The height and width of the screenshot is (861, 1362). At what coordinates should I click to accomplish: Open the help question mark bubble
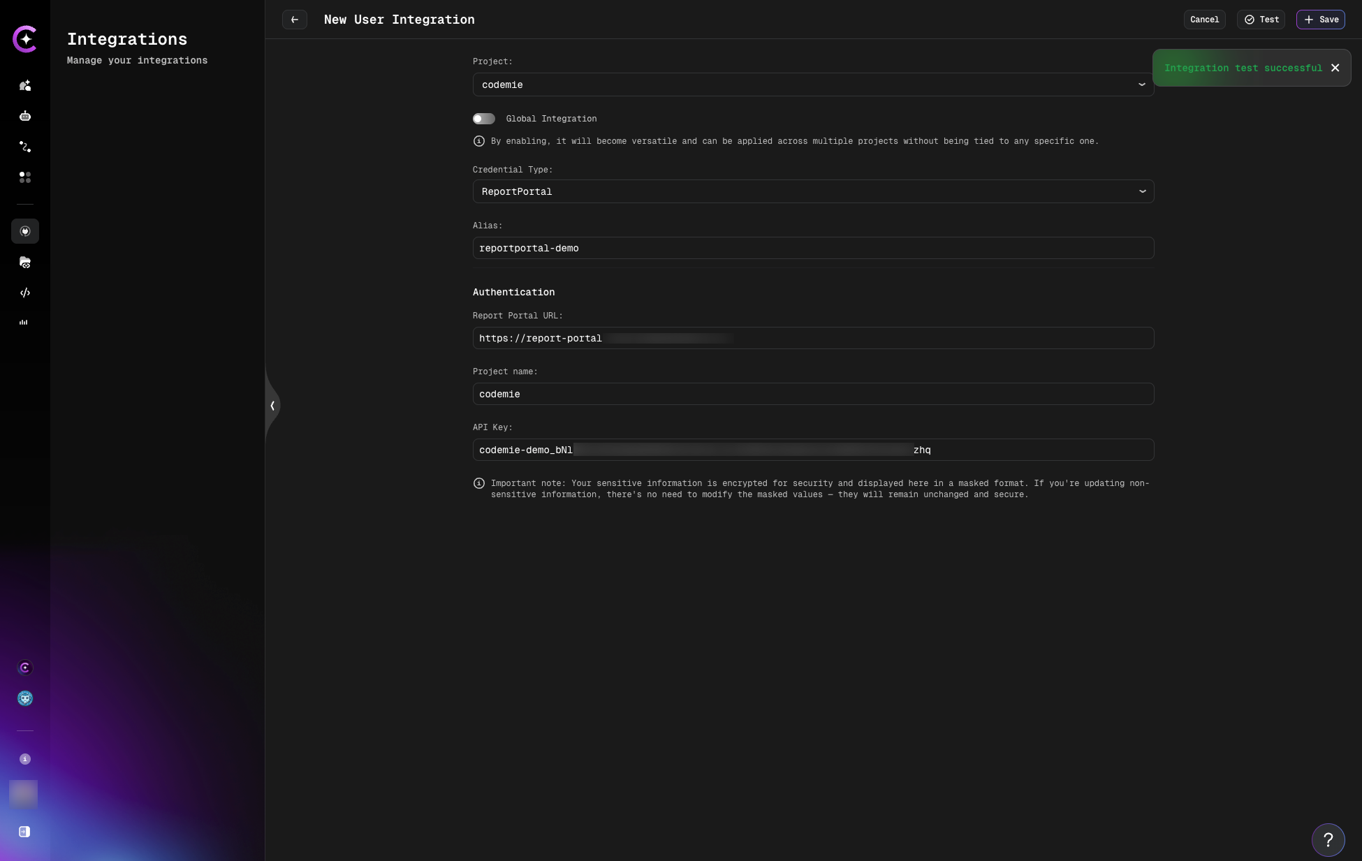[1328, 840]
